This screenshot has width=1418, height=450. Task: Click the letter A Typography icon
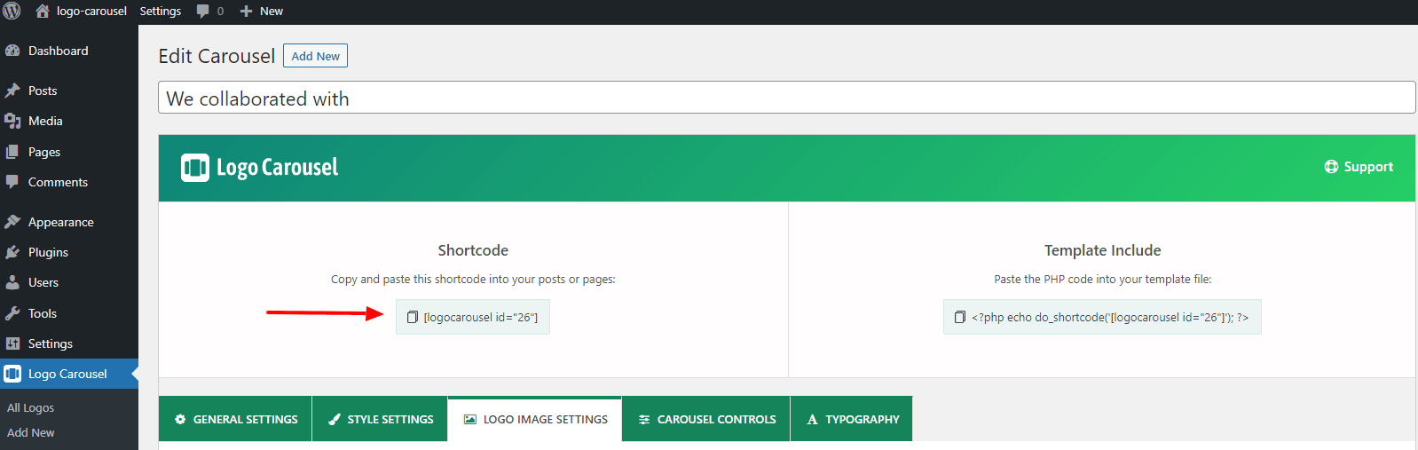(812, 419)
